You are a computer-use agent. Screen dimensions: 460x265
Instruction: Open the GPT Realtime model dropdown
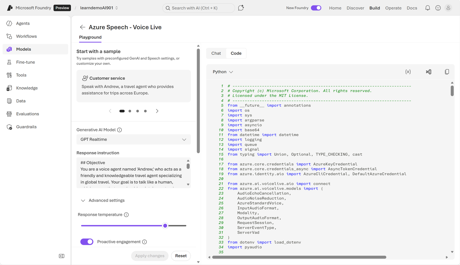pos(133,139)
